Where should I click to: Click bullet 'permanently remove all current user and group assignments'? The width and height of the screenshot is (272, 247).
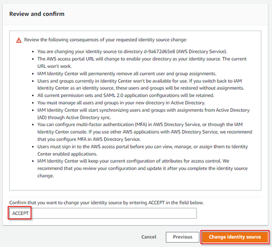[127, 74]
